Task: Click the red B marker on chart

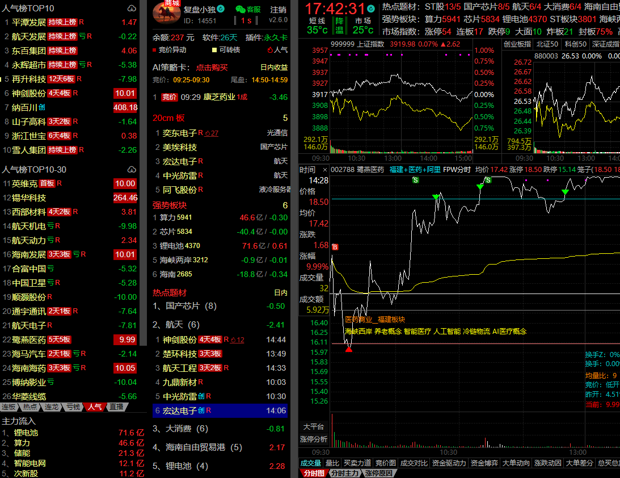Action: [x=335, y=247]
